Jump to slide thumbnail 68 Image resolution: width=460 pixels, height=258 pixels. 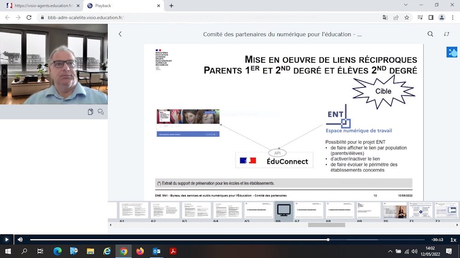point(340,210)
